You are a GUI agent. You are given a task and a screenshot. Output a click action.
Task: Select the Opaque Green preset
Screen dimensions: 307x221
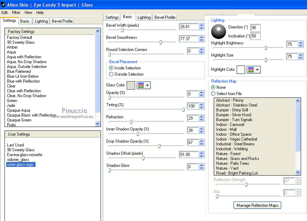19,120
